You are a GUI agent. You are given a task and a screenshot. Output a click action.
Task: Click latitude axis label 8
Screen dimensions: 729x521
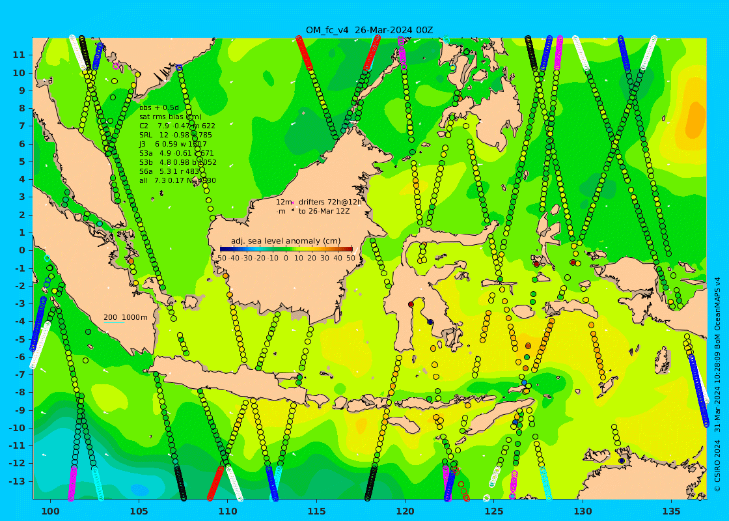click(x=21, y=108)
